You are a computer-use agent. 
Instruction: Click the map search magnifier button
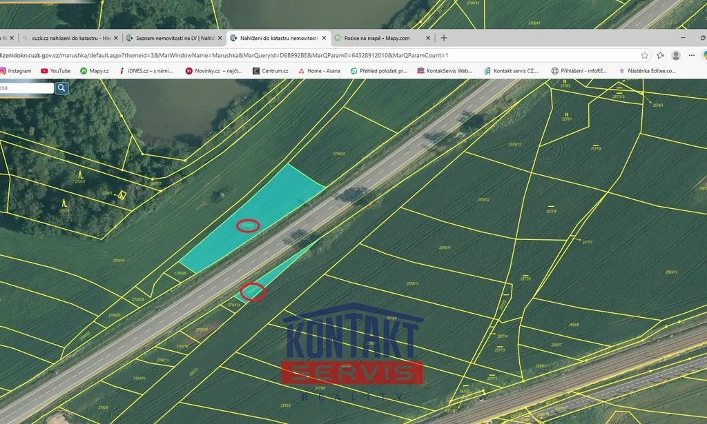62,88
